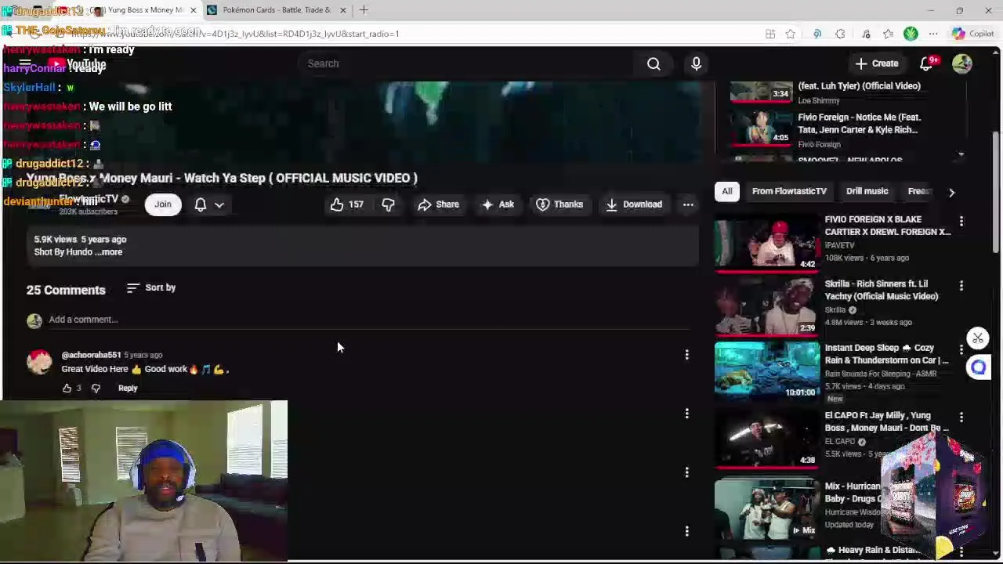The image size is (1003, 564).
Task: Open the YouTube hamburger guide menu
Action: (x=25, y=64)
